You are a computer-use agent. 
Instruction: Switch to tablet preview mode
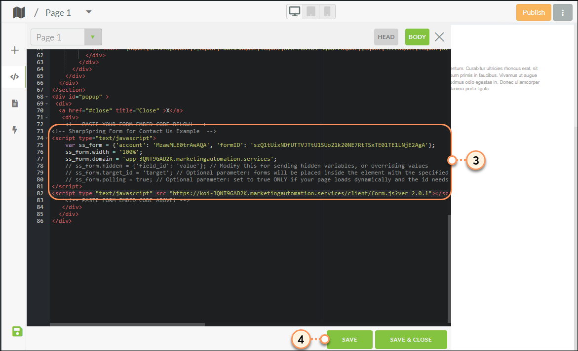311,11
